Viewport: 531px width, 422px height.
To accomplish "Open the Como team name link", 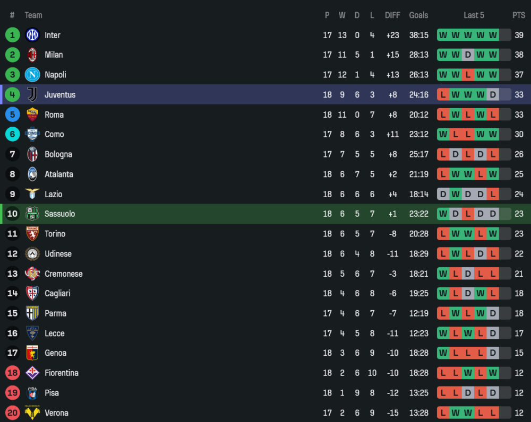I will point(54,134).
